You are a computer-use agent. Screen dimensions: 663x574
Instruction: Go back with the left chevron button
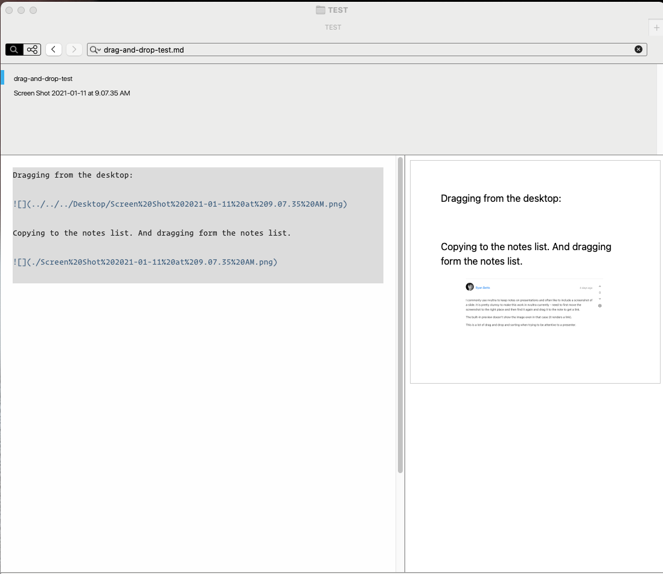[x=54, y=50]
